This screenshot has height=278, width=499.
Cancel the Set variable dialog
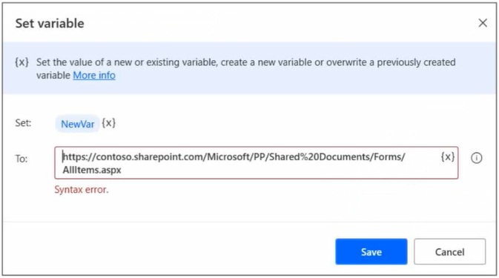click(x=449, y=251)
